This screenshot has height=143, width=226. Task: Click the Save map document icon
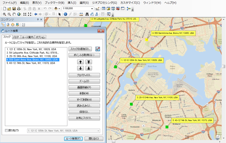(14, 9)
